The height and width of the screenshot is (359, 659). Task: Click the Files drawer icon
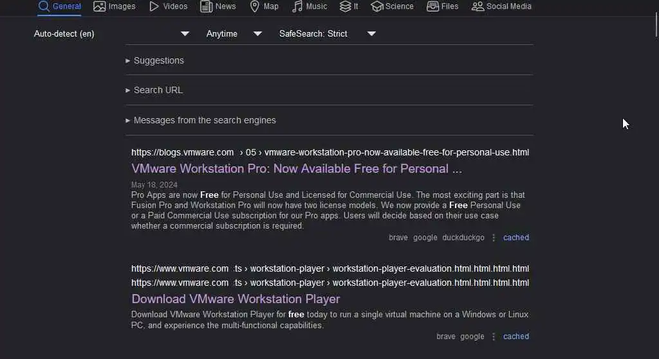click(432, 6)
